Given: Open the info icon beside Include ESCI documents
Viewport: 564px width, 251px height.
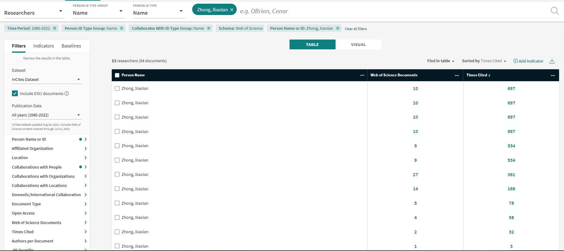Looking at the screenshot, I should click(x=67, y=93).
